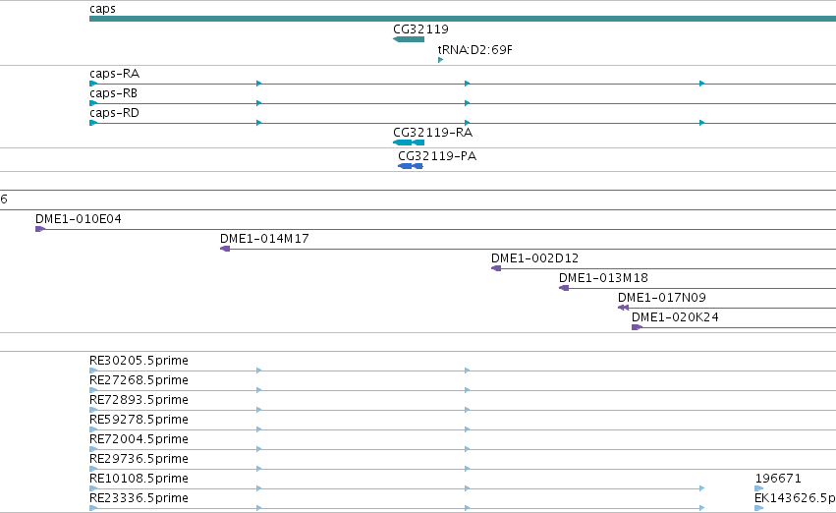Select the RE27268.5prime EST label
This screenshot has width=836, height=513.
[139, 380]
